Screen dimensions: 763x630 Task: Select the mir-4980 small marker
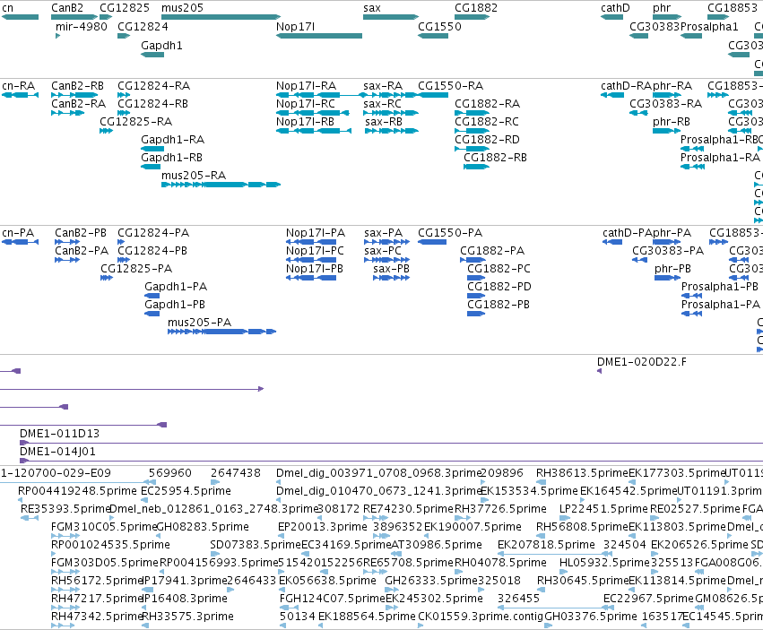coord(58,36)
